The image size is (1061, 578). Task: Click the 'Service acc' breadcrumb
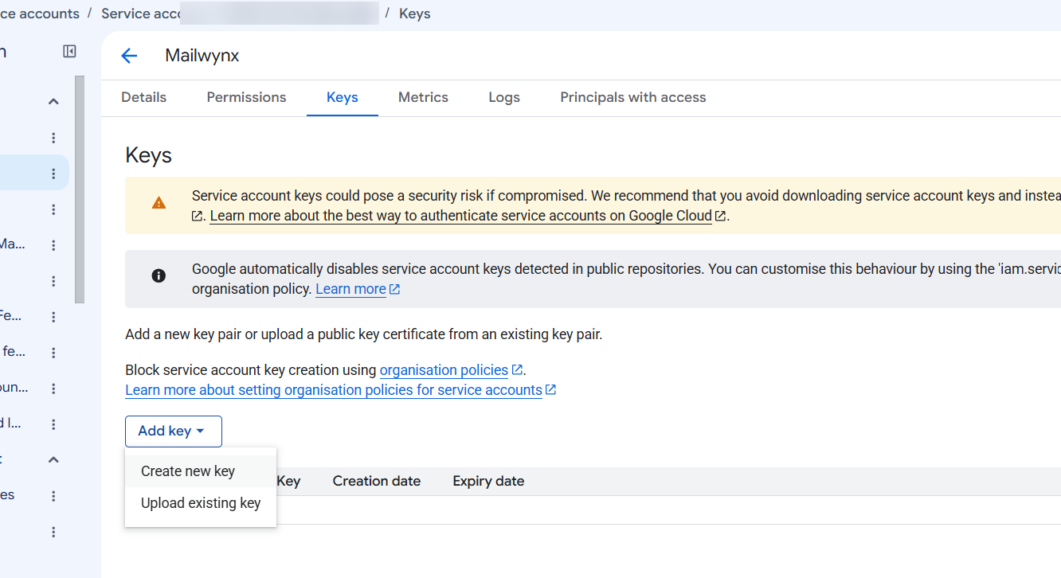(x=141, y=14)
